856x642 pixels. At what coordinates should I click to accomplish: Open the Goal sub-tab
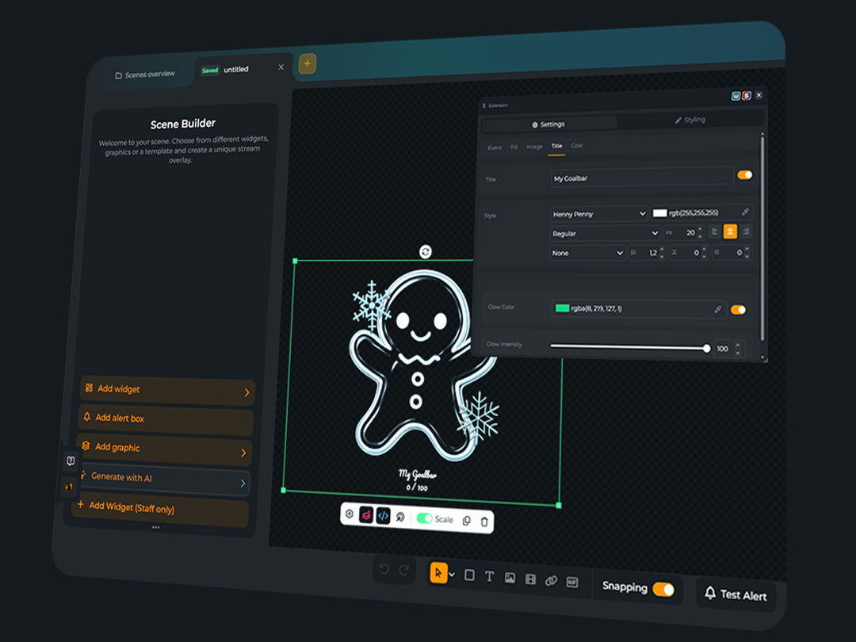point(576,146)
